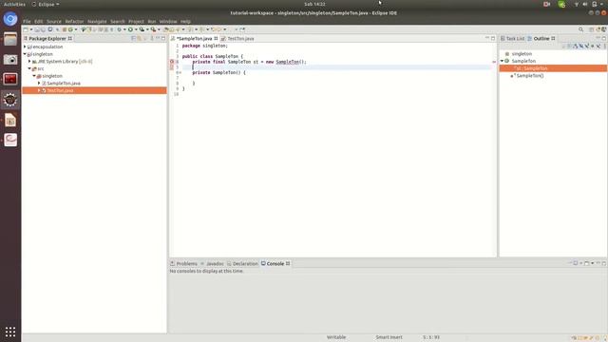608x342 pixels.
Task: Toggle Link with Editor in Package Explorer
Action: click(x=139, y=38)
